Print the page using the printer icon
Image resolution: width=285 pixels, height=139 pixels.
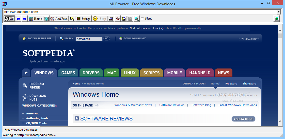[x=111, y=19]
